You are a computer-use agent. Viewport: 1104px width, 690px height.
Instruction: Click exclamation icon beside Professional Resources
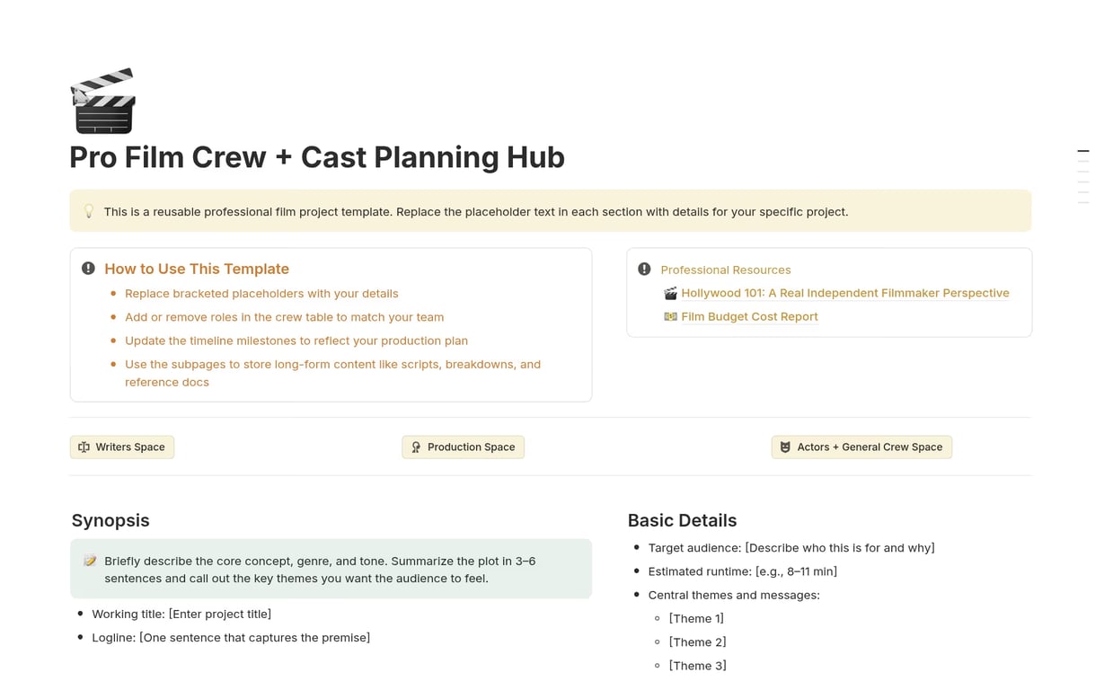(644, 269)
